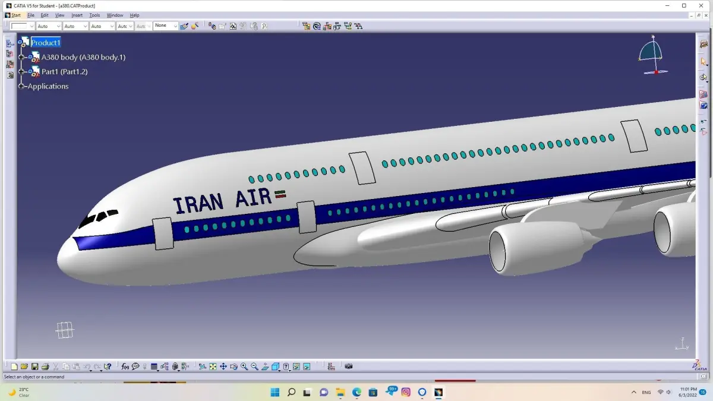
Task: Save the product with the floppy disk icon
Action: (x=34, y=367)
